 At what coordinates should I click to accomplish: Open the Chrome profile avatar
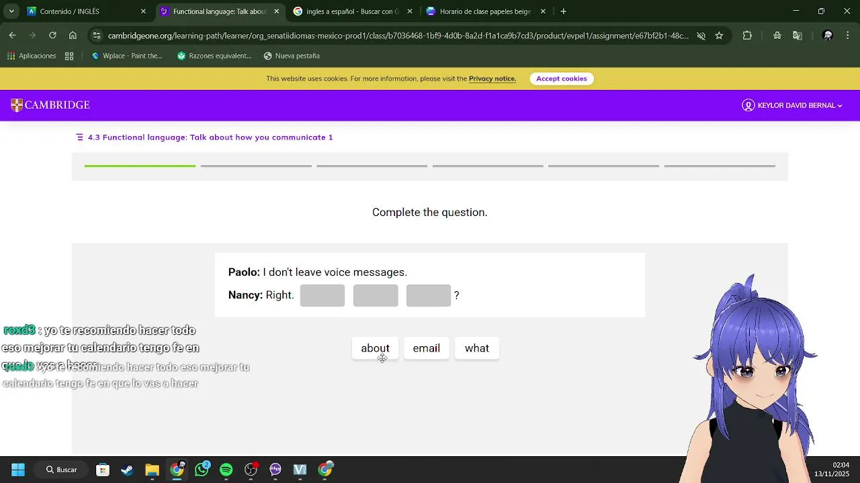[828, 36]
